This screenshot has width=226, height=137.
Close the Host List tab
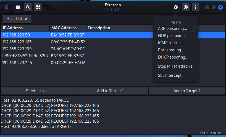point(26,19)
